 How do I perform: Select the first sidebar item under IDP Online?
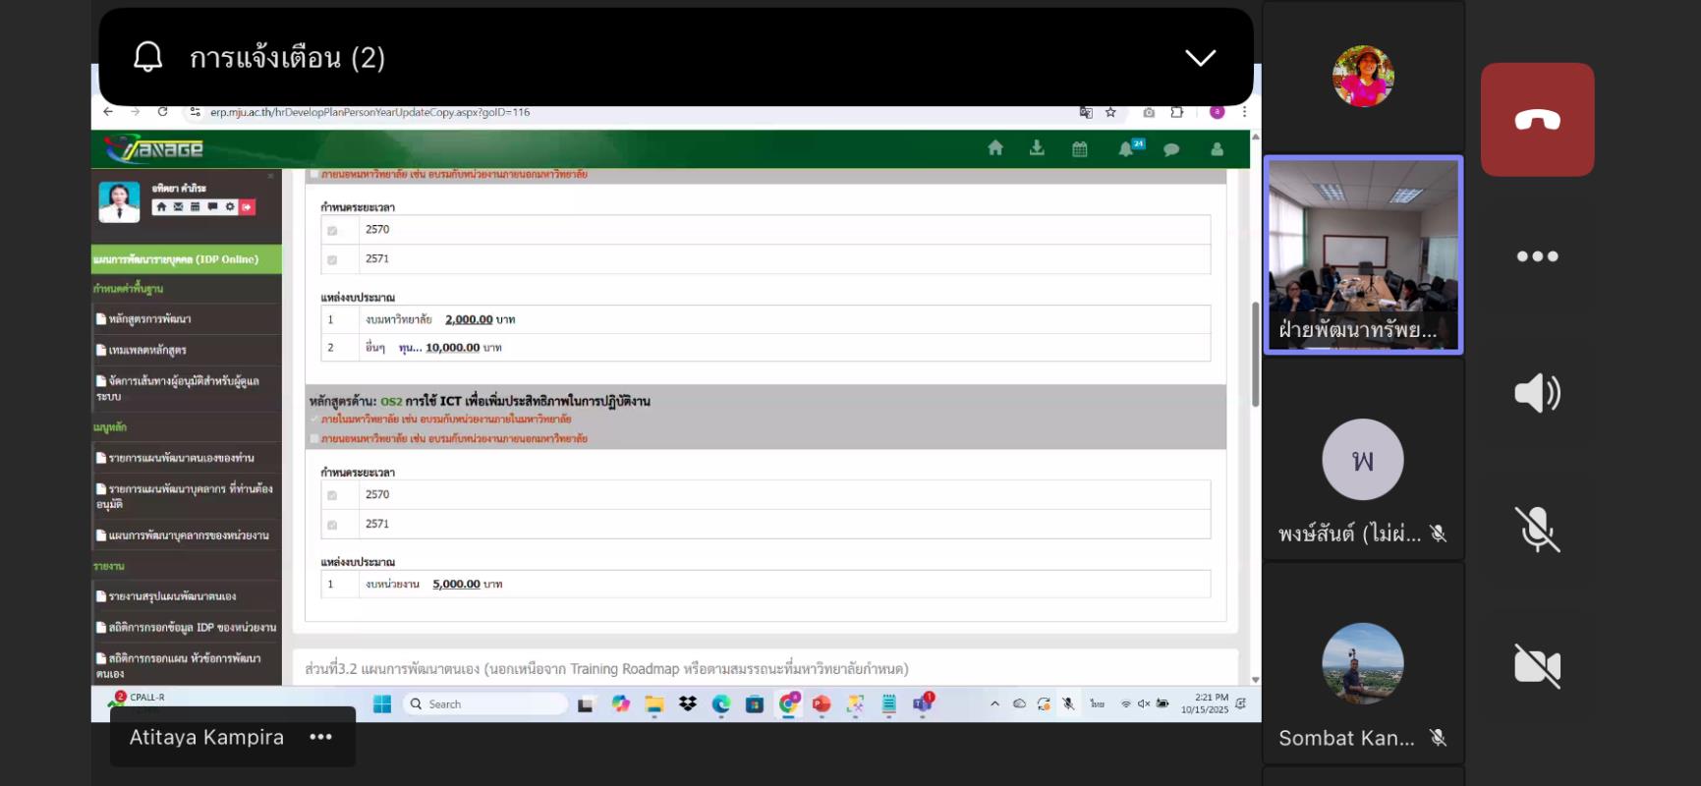pyautogui.click(x=149, y=319)
